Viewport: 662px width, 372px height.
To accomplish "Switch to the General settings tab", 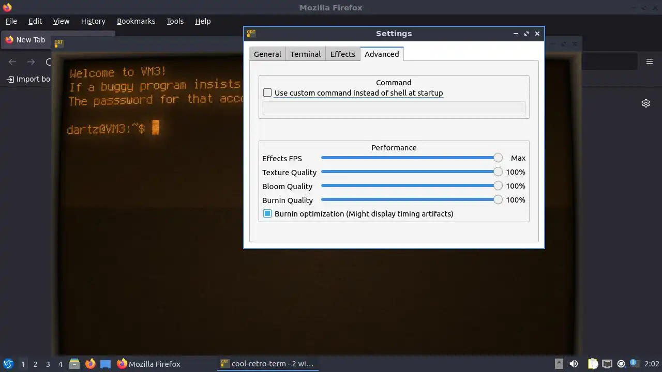I will (x=267, y=54).
